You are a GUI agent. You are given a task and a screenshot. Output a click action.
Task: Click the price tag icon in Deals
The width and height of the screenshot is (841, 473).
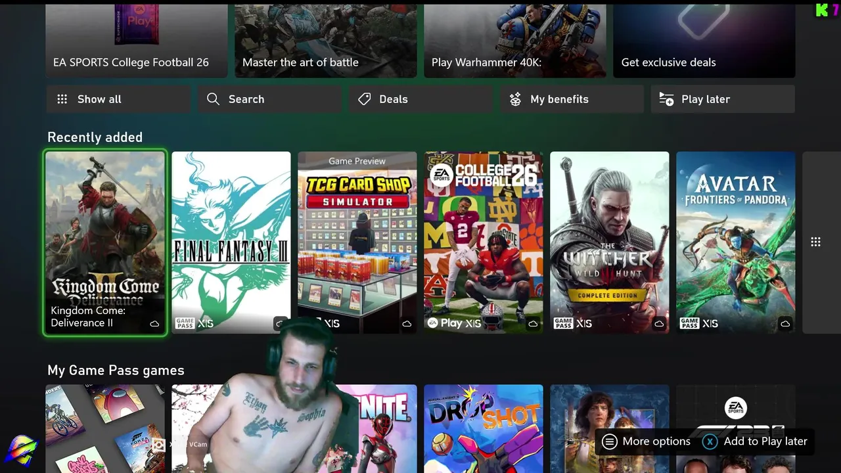point(364,99)
